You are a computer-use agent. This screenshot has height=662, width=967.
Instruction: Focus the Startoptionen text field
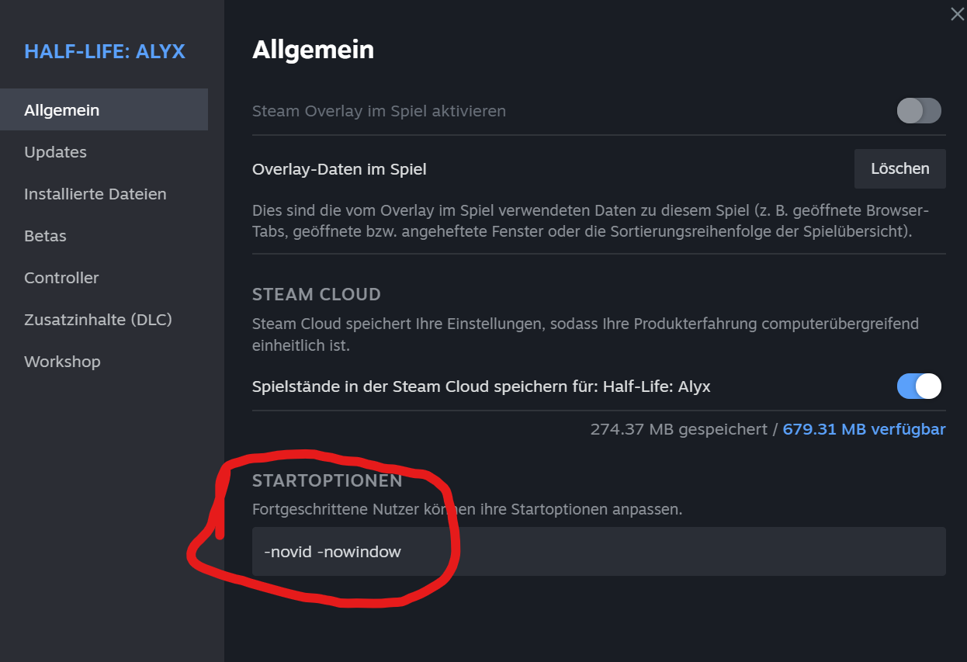coord(599,552)
